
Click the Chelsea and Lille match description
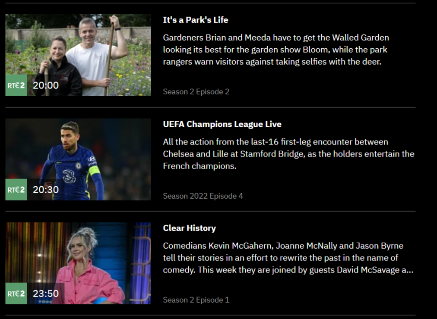pyautogui.click(x=289, y=154)
